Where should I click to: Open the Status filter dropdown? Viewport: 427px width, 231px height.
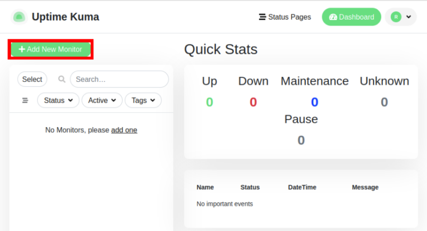tap(58, 101)
